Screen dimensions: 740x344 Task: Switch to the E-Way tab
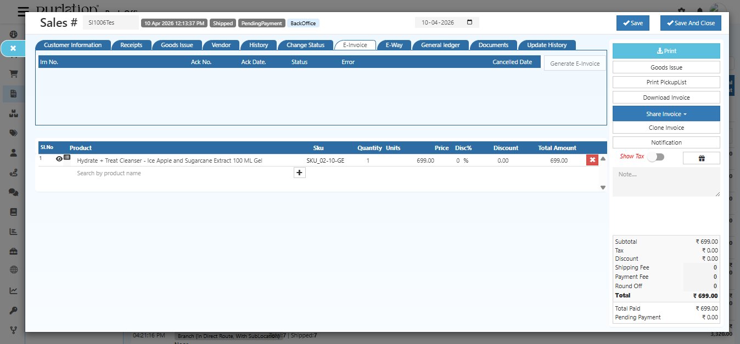coord(394,45)
